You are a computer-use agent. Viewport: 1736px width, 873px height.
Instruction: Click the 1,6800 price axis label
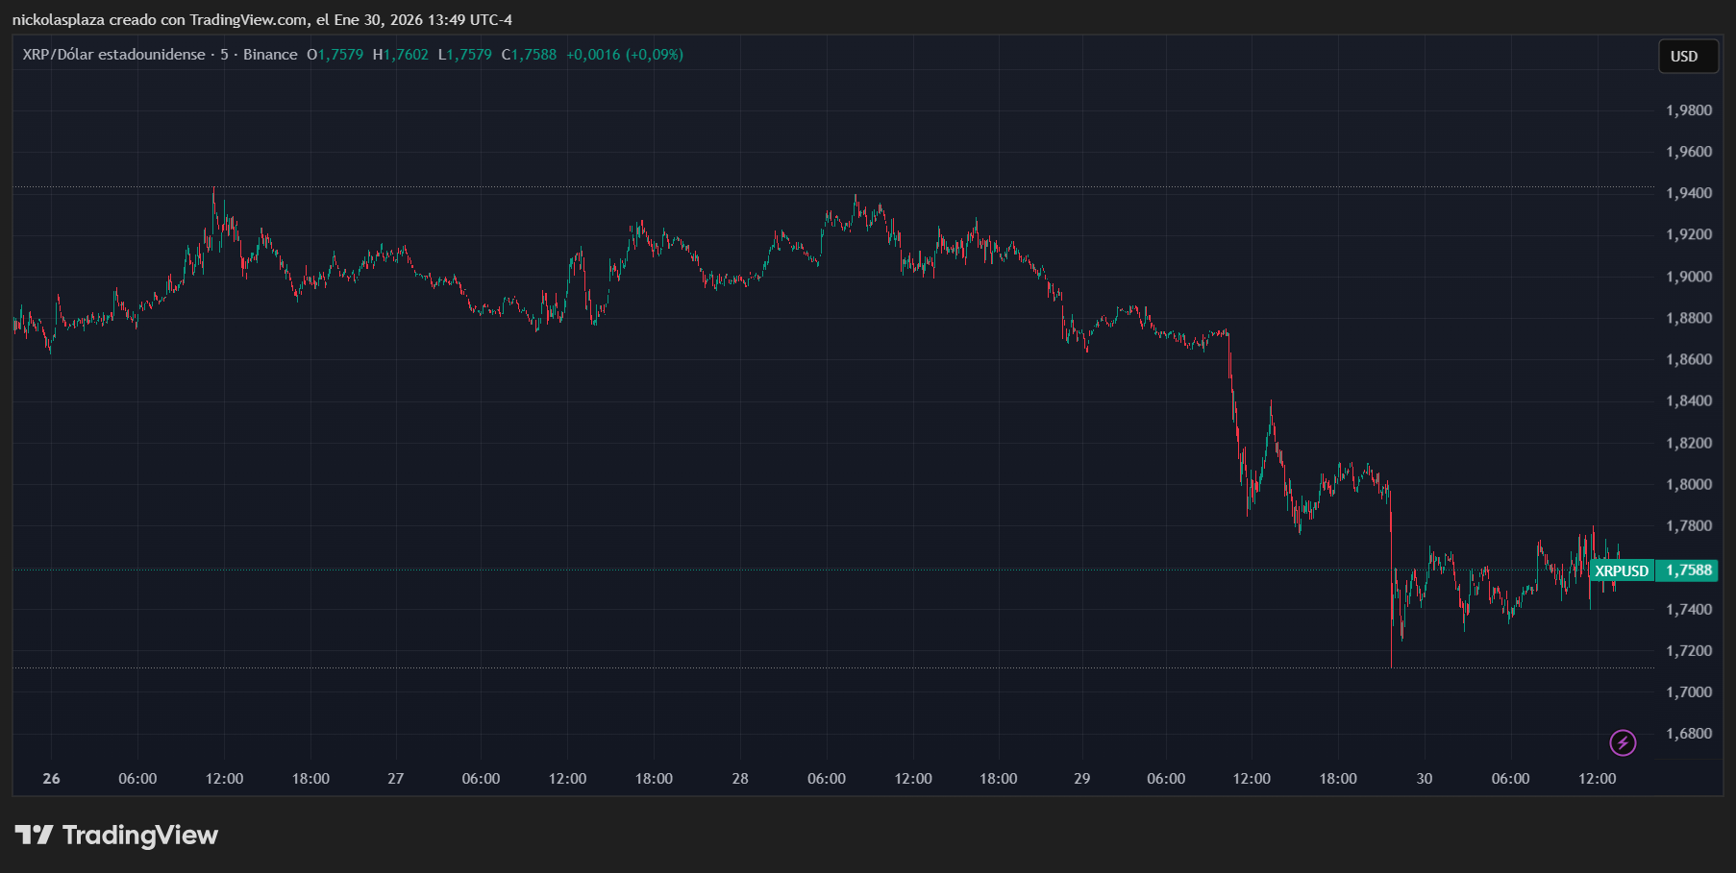[1689, 734]
